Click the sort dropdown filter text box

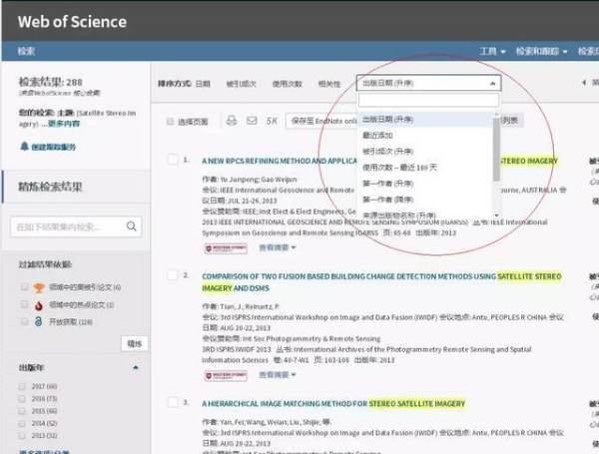428,101
